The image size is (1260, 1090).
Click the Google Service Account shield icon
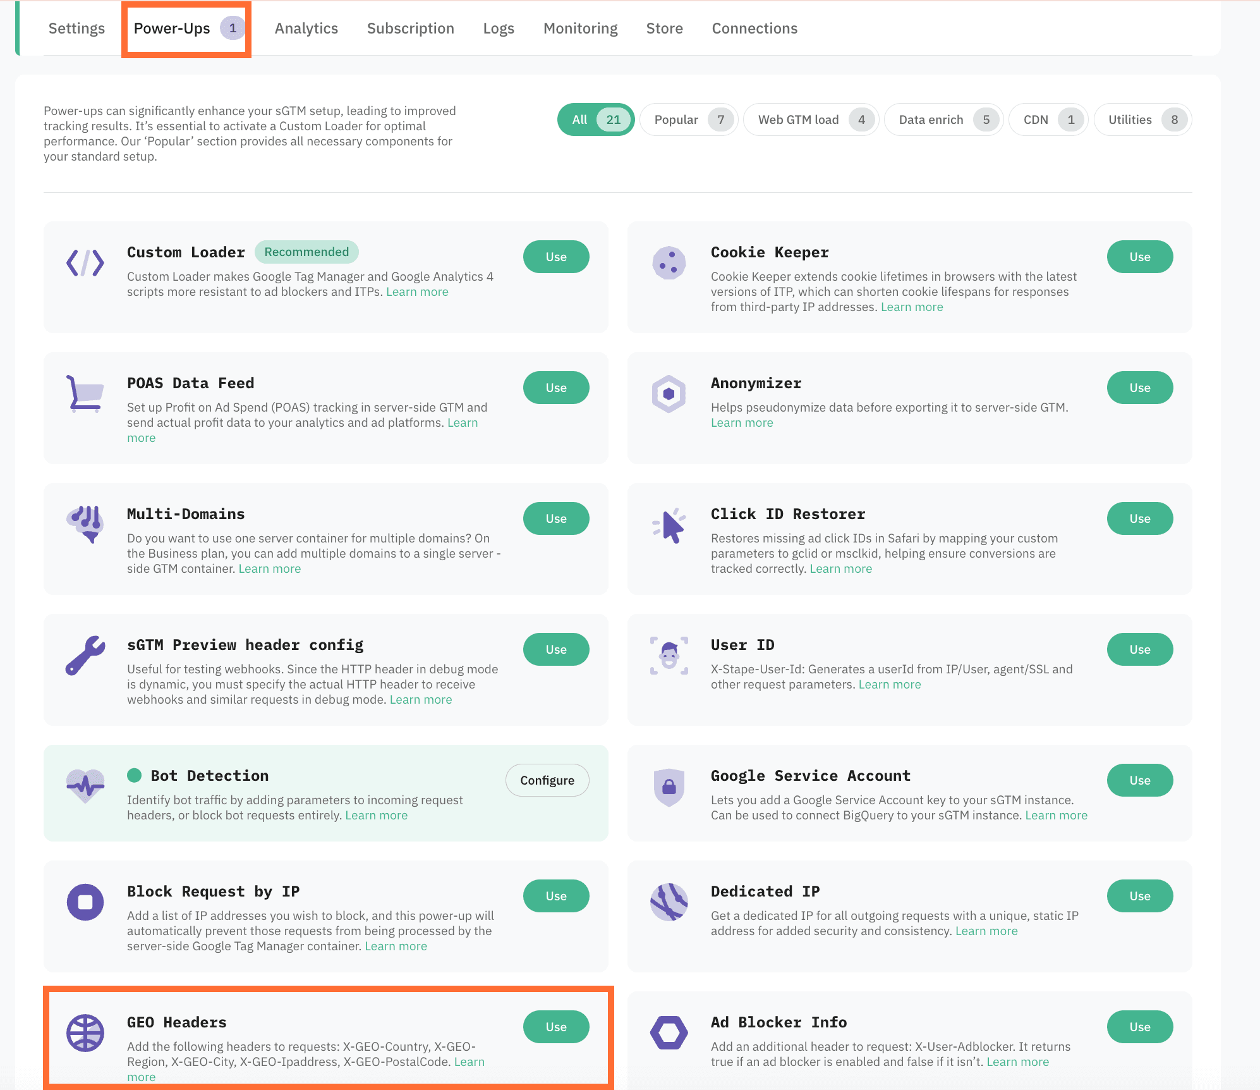click(x=669, y=787)
